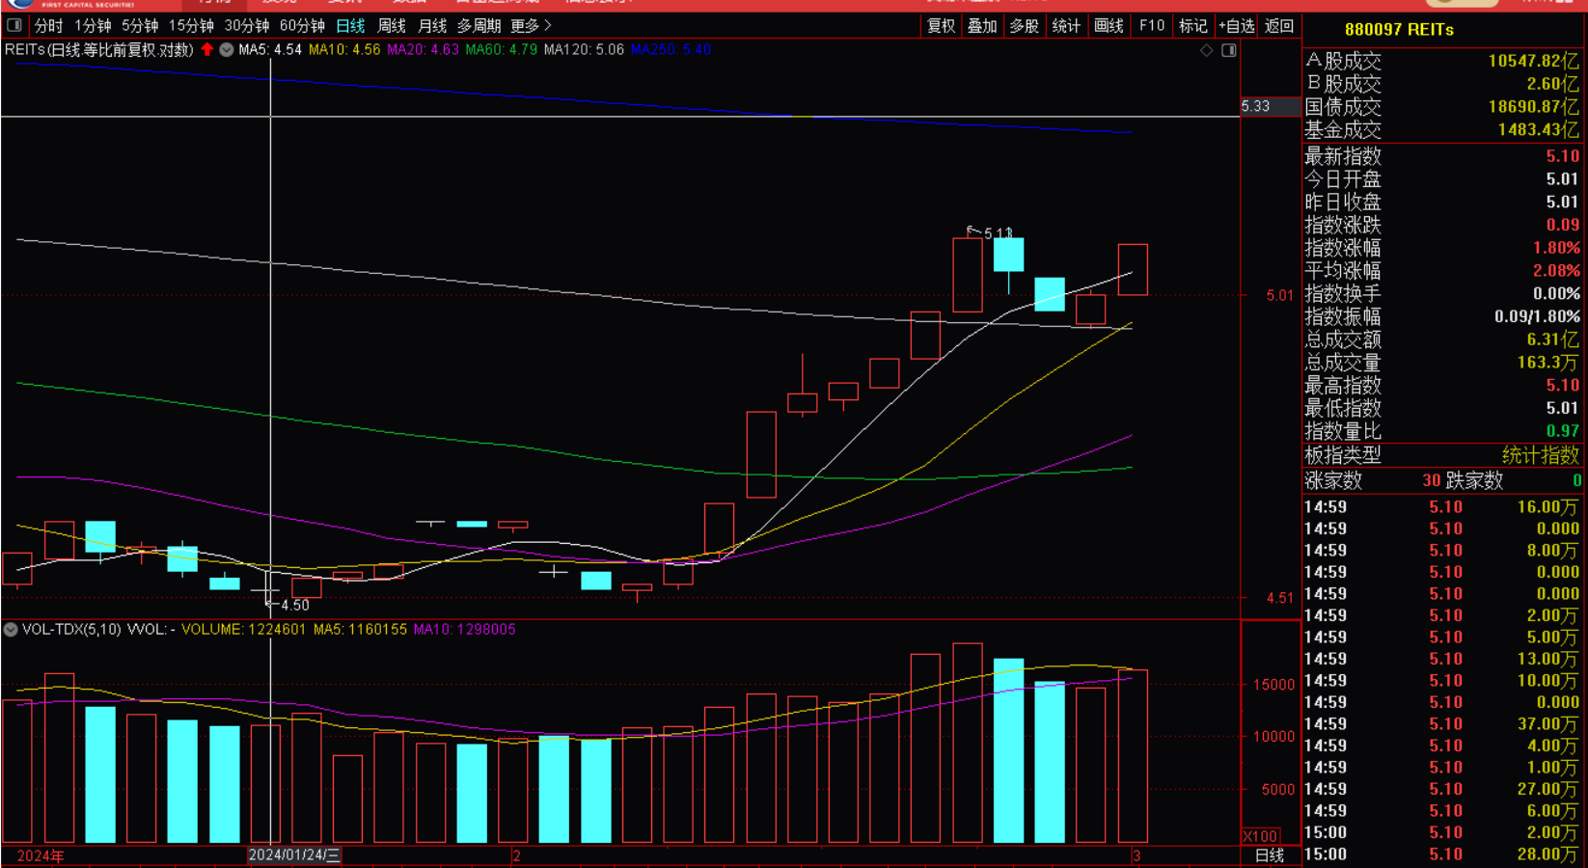1588x868 pixels.
Task: Open the F10 info page
Action: pos(1152,26)
